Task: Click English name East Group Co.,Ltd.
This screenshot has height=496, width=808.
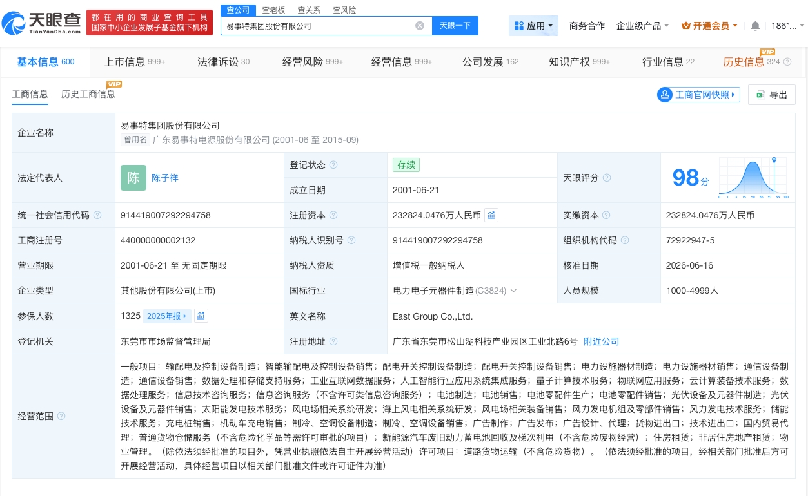Action: [x=433, y=316]
